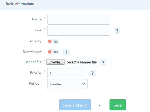Click the green Save button
150x112 pixels.
pyautogui.click(x=117, y=105)
